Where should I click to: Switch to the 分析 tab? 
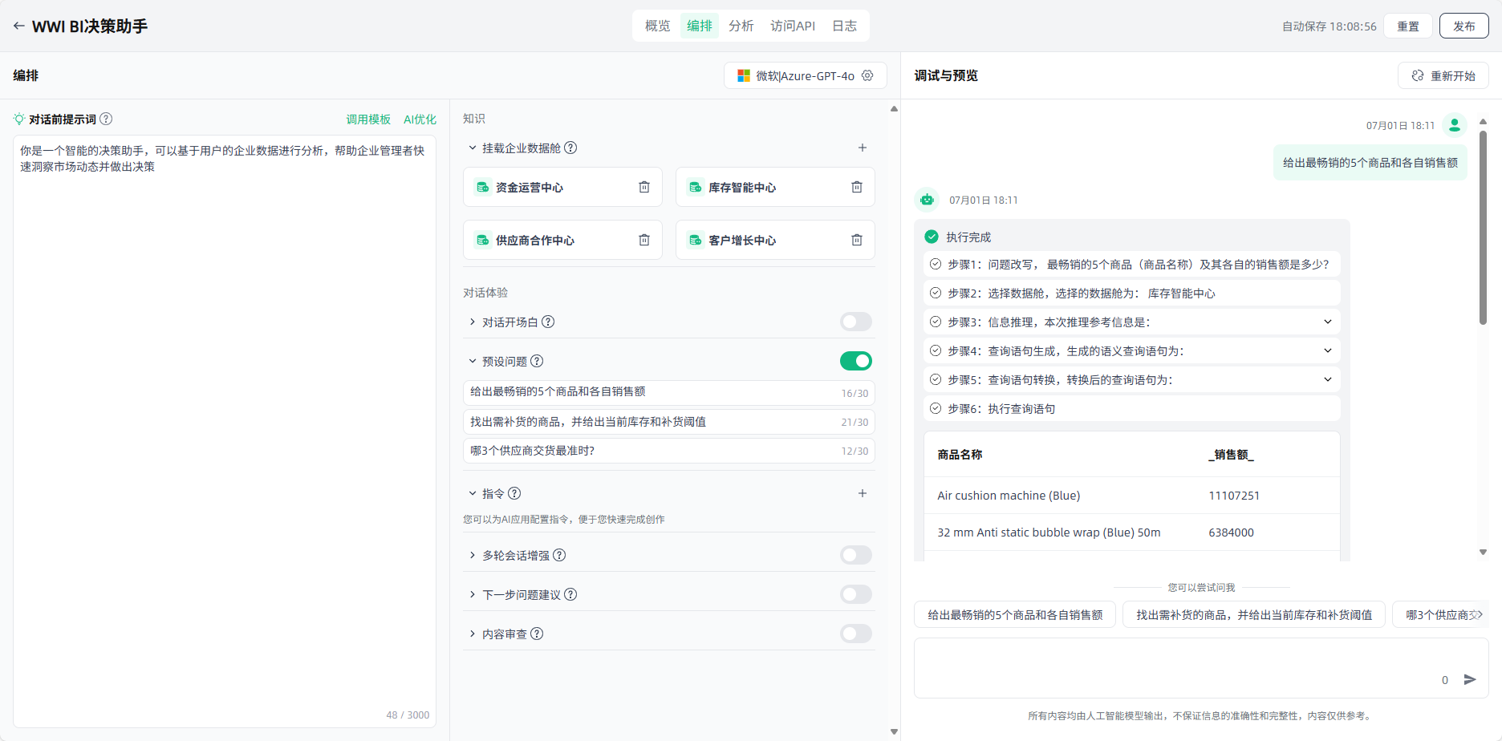[x=741, y=26]
